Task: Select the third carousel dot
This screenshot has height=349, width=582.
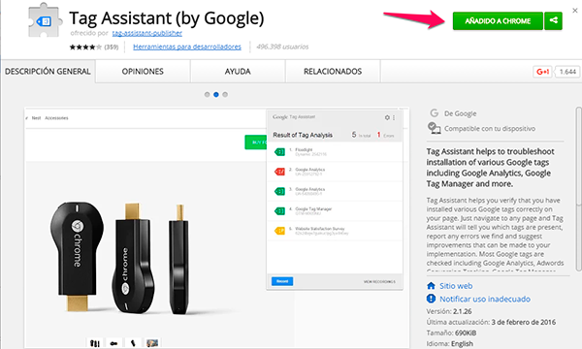Action: click(225, 95)
